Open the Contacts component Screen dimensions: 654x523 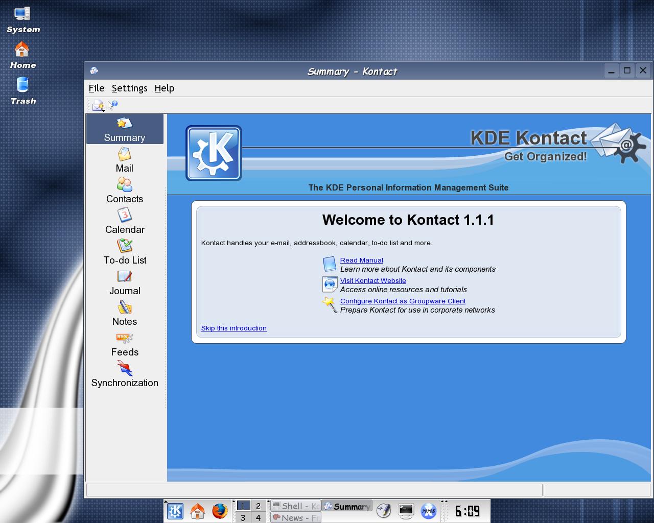(x=125, y=191)
